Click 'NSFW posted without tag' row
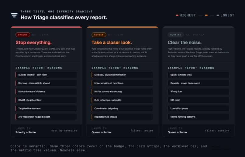This screenshot has height=157, width=245. (122, 92)
